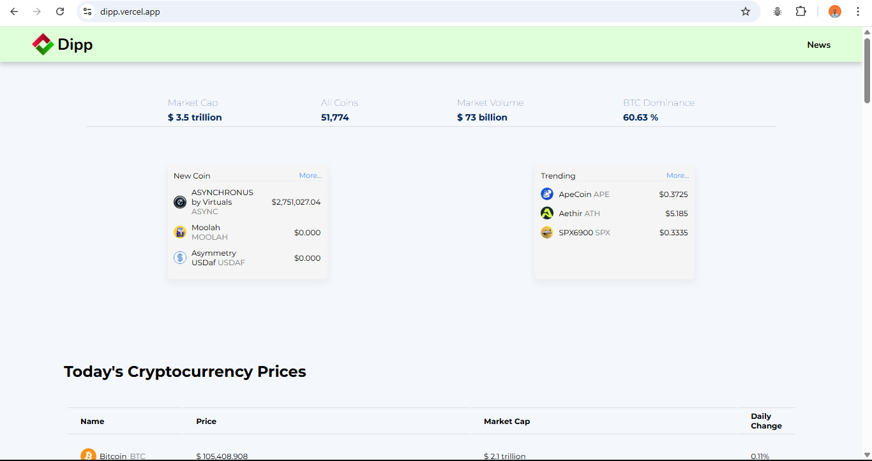The width and height of the screenshot is (872, 461).
Task: Click the ASYNCHRONUS coin icon
Action: (180, 202)
